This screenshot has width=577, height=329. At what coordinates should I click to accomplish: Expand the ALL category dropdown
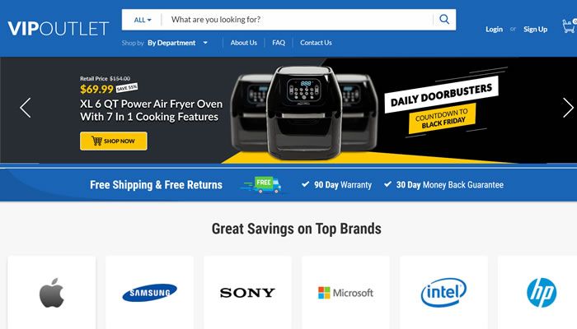[143, 20]
